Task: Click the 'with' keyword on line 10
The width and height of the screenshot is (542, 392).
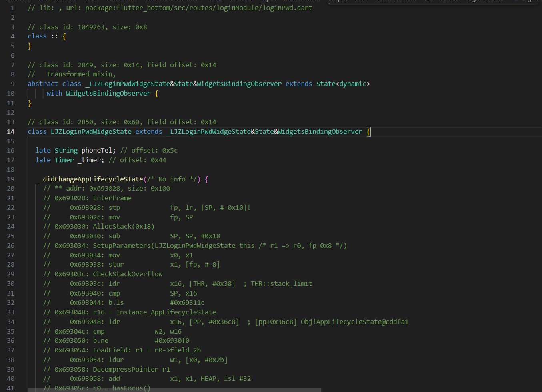Action: pyautogui.click(x=54, y=93)
